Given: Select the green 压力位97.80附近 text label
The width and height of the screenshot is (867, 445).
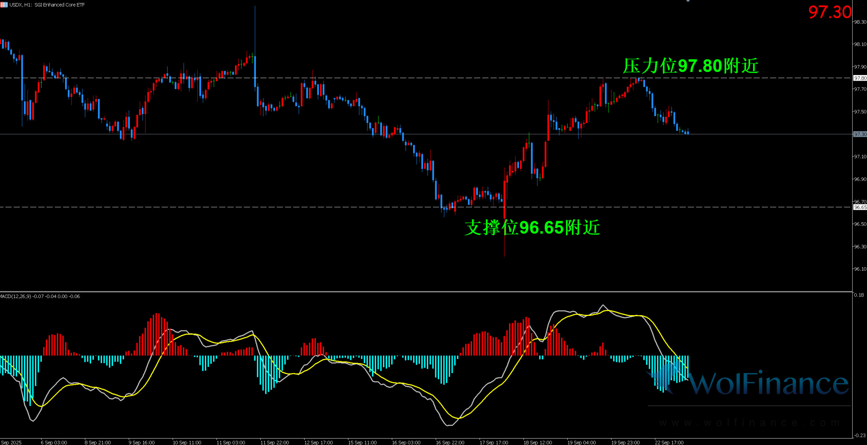Looking at the screenshot, I should [x=690, y=66].
